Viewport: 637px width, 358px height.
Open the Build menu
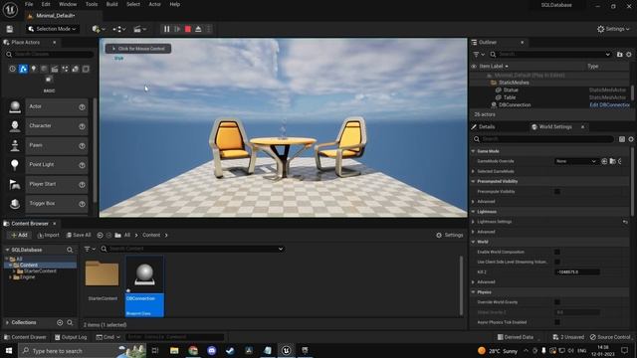(x=112, y=4)
